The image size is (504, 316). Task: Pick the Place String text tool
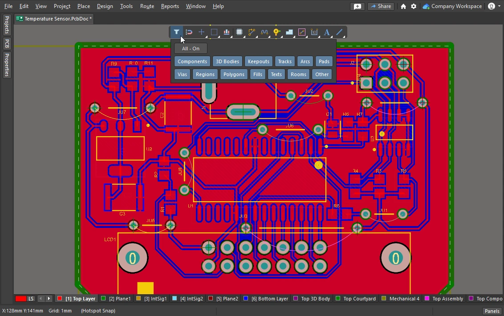tap(327, 32)
